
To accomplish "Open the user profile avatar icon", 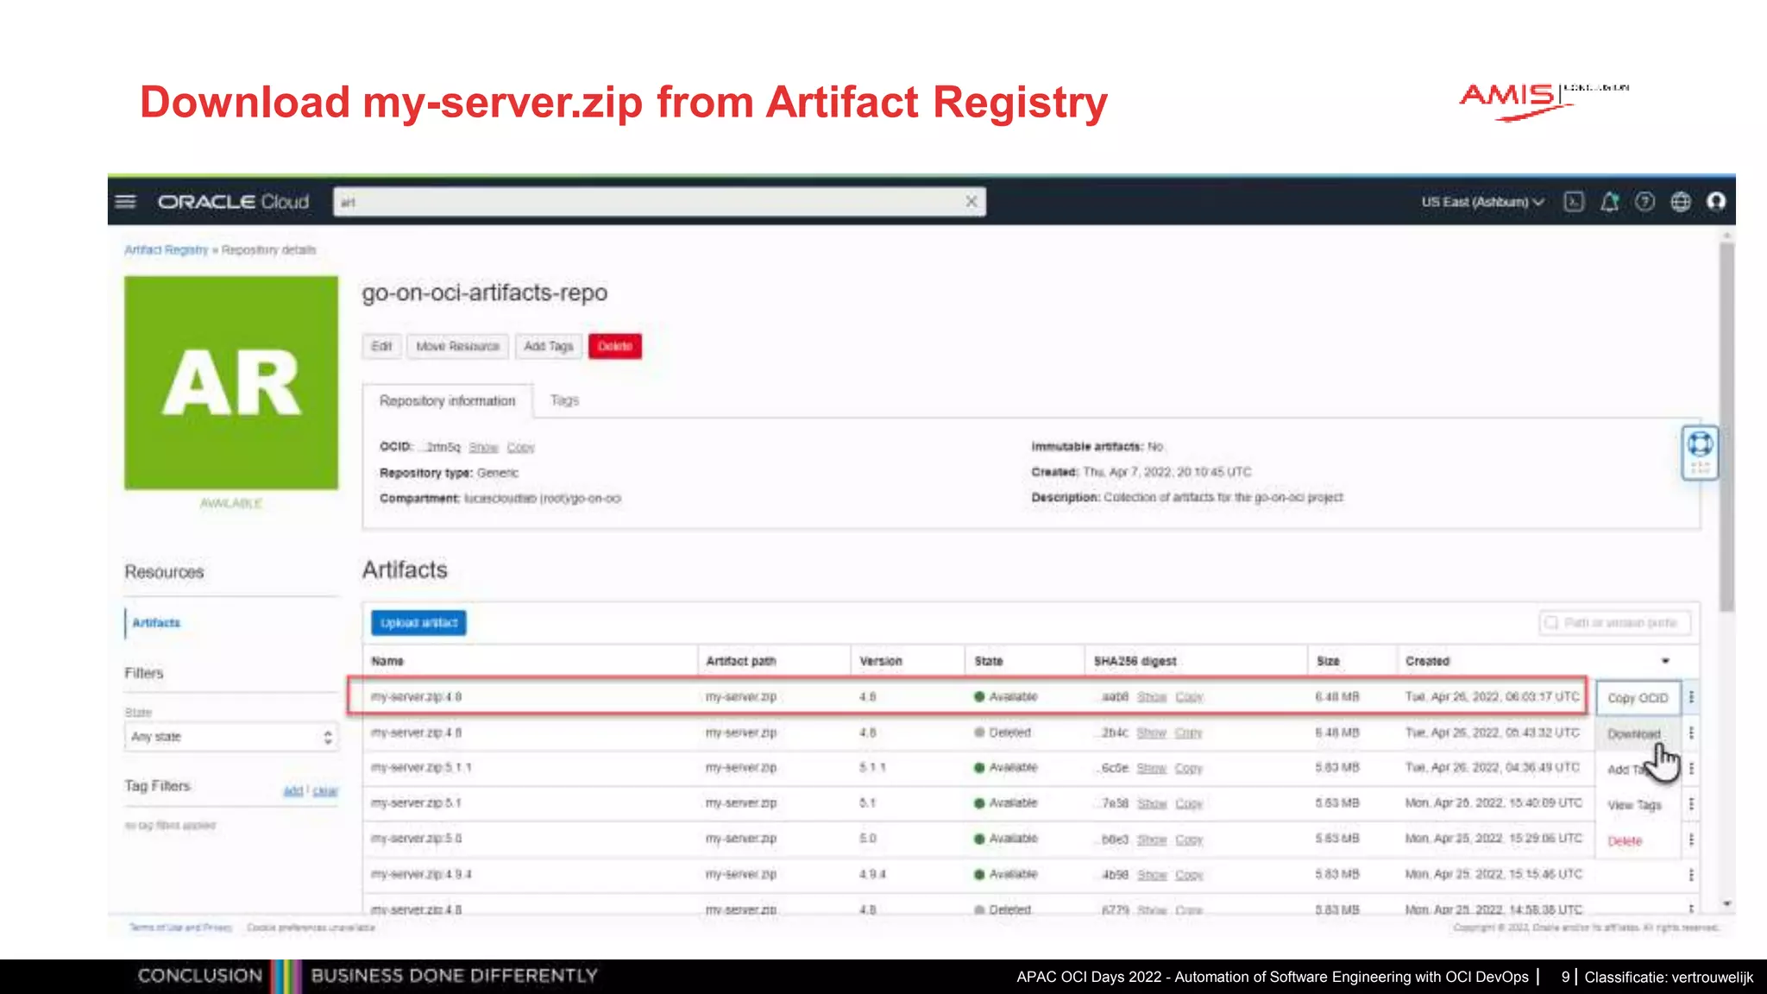I will pos(1716,201).
